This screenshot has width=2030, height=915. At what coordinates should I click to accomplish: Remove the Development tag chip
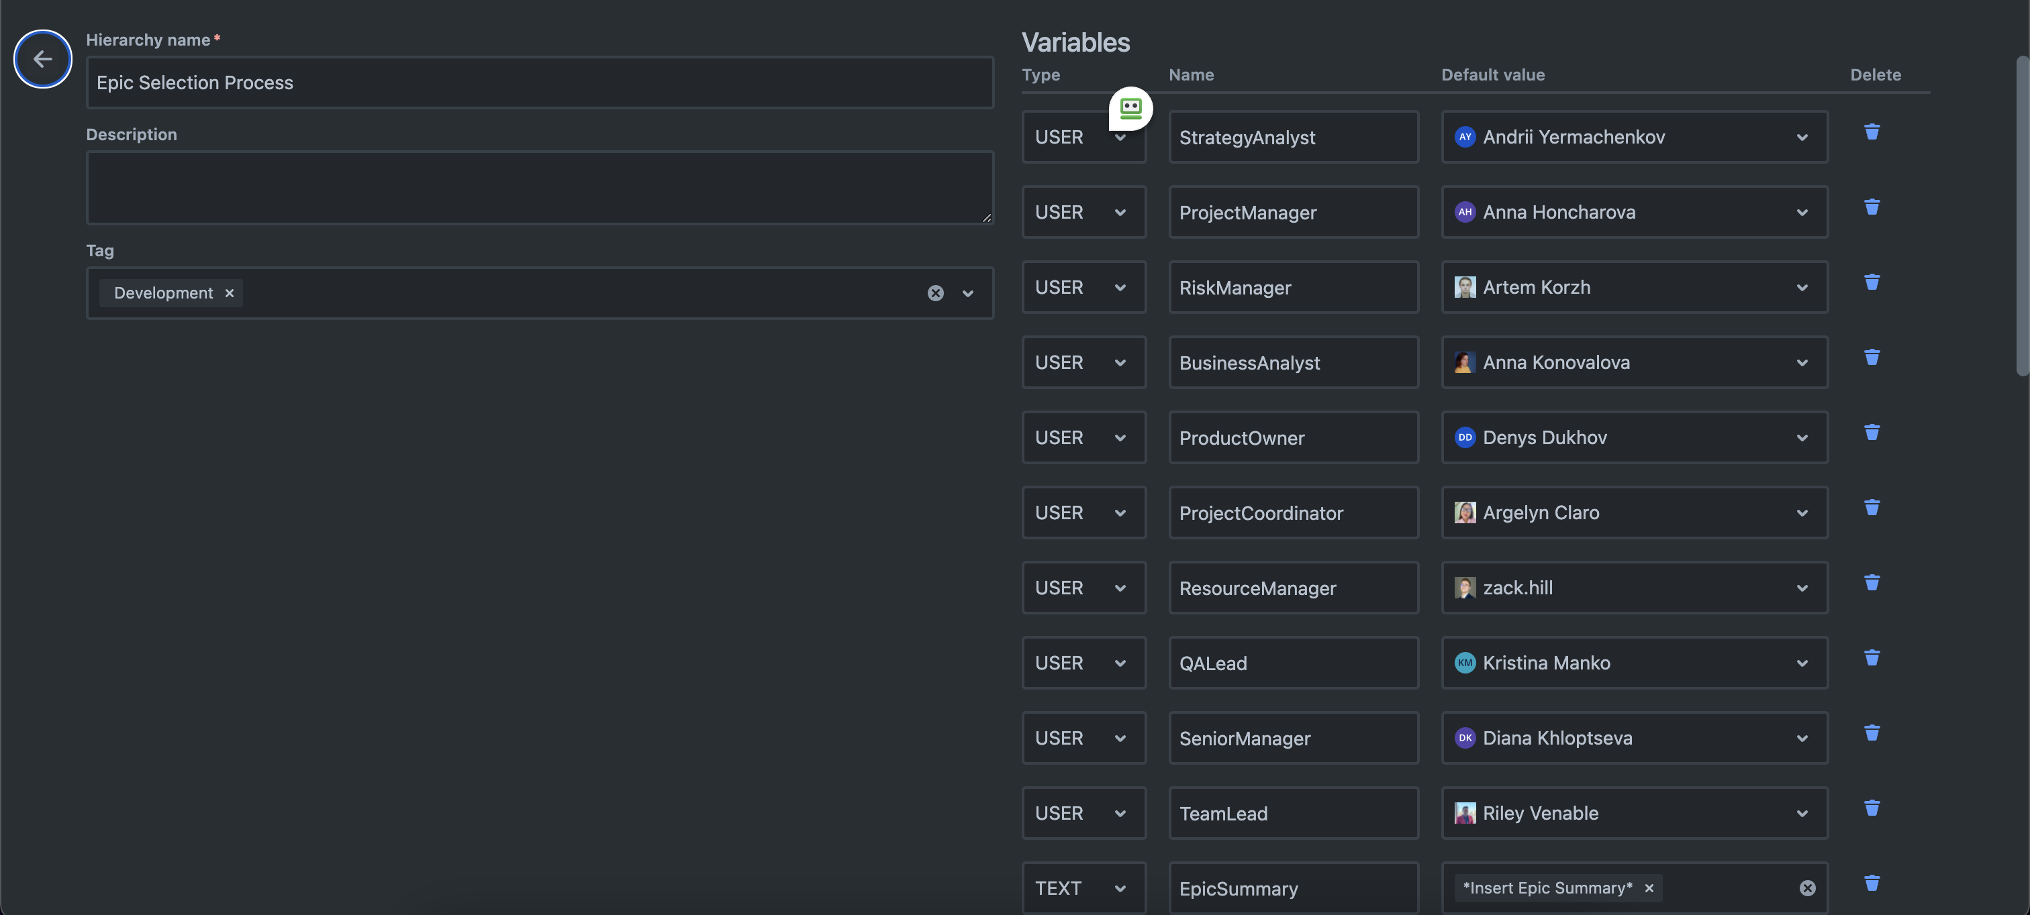tap(230, 294)
